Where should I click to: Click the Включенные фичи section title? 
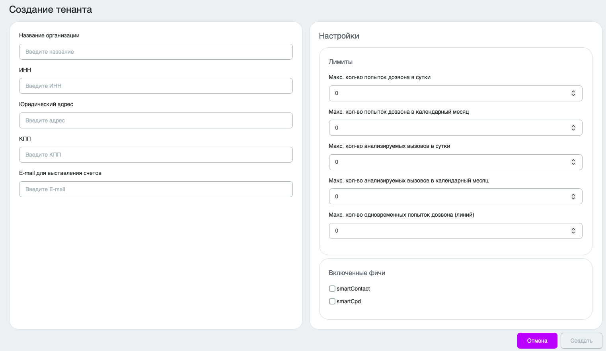point(357,273)
